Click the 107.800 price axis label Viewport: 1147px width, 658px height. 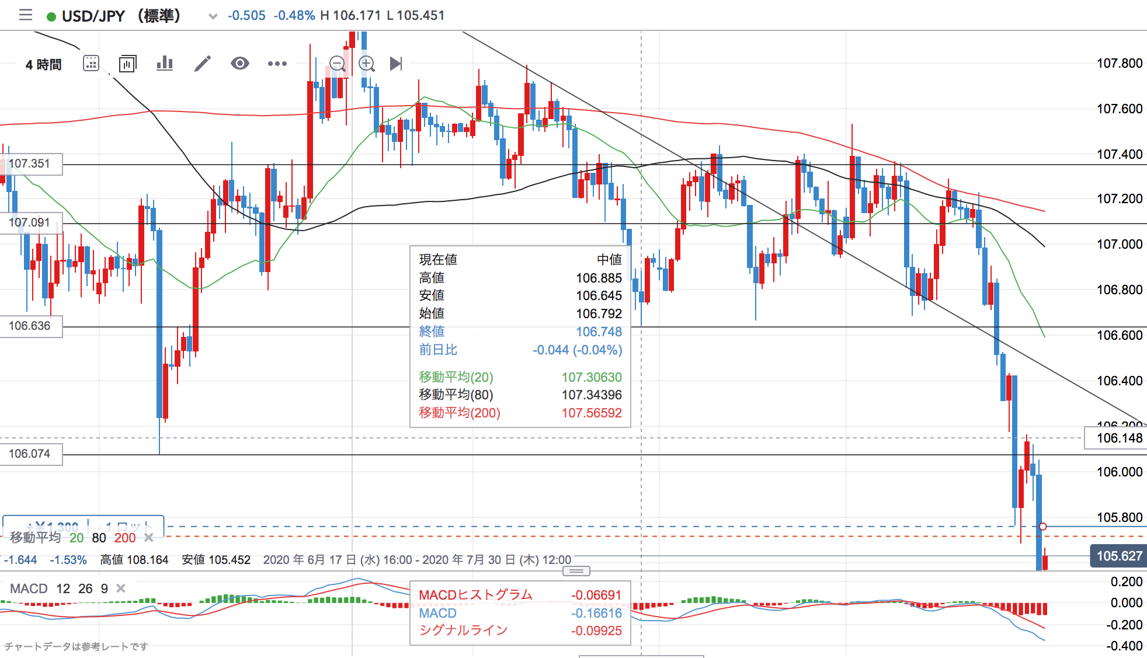pos(1119,63)
